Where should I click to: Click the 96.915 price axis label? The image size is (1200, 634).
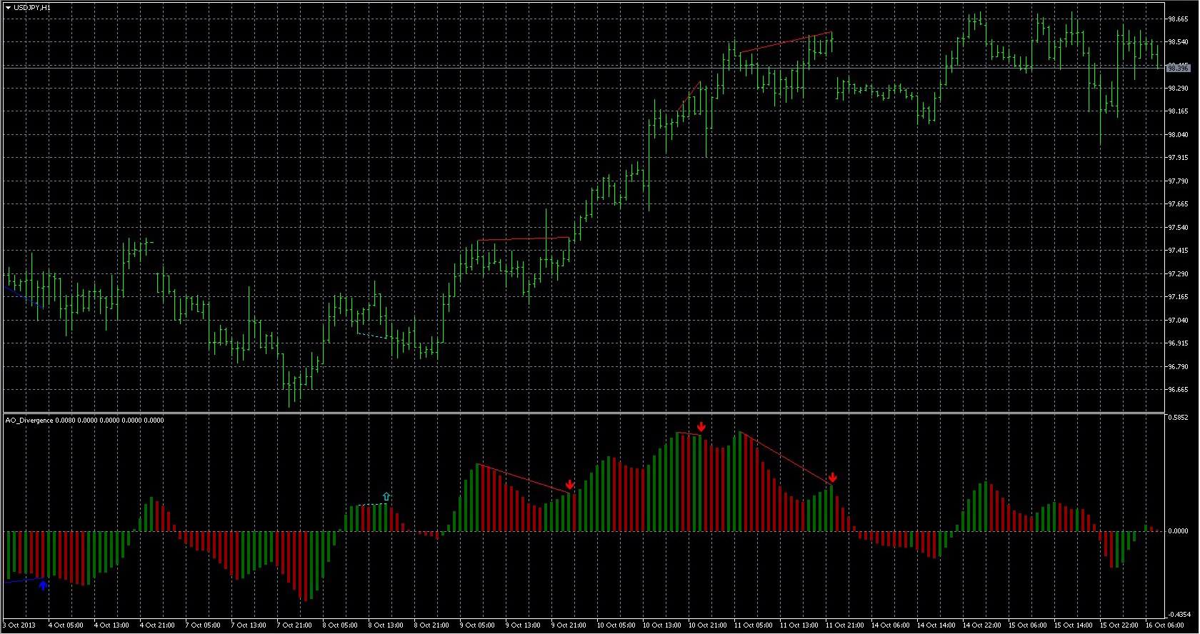pyautogui.click(x=1178, y=343)
